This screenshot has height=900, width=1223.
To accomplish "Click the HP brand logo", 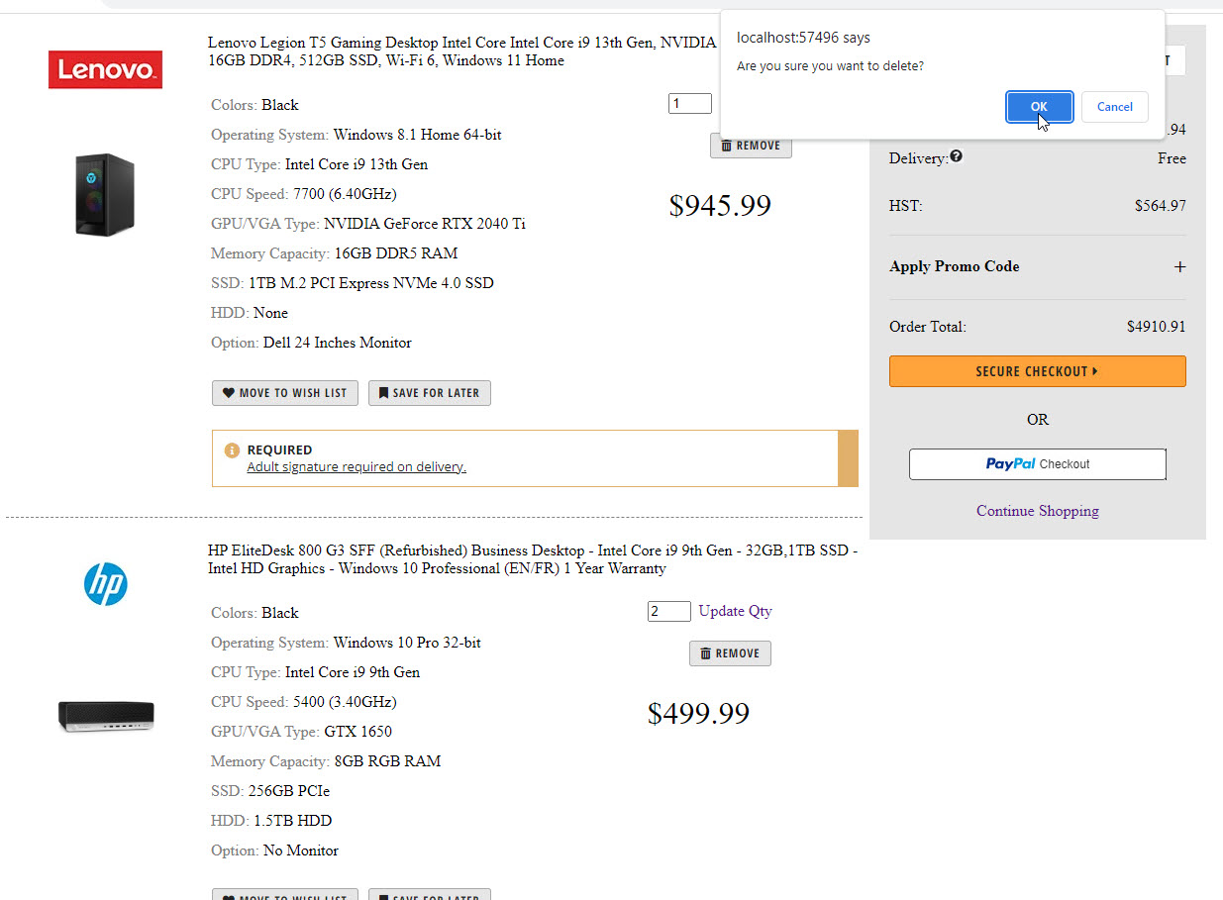I will pyautogui.click(x=105, y=584).
